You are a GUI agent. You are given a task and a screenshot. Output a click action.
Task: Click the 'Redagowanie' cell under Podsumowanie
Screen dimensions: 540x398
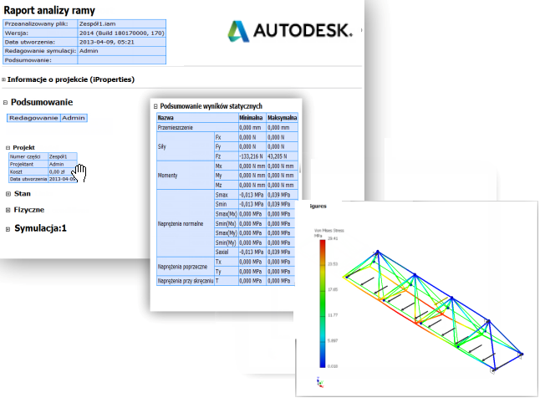click(33, 118)
